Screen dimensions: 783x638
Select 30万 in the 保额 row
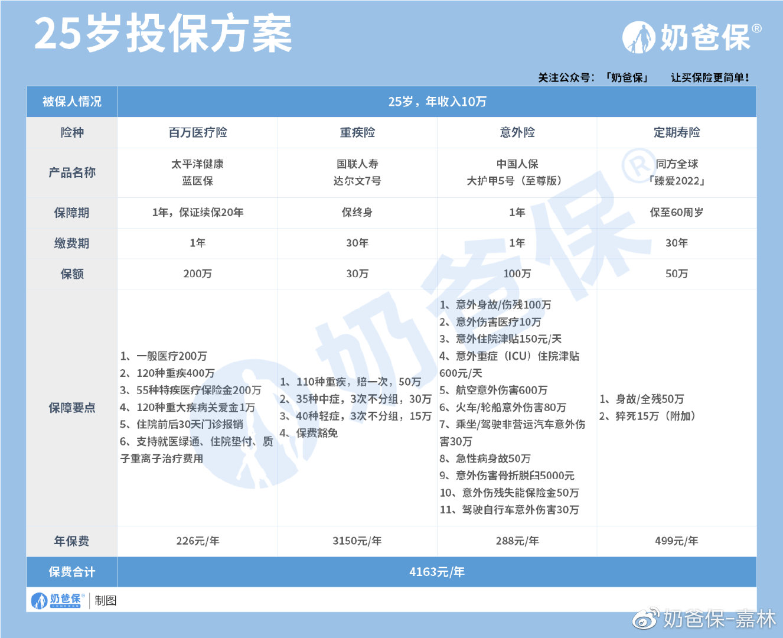pos(357,274)
